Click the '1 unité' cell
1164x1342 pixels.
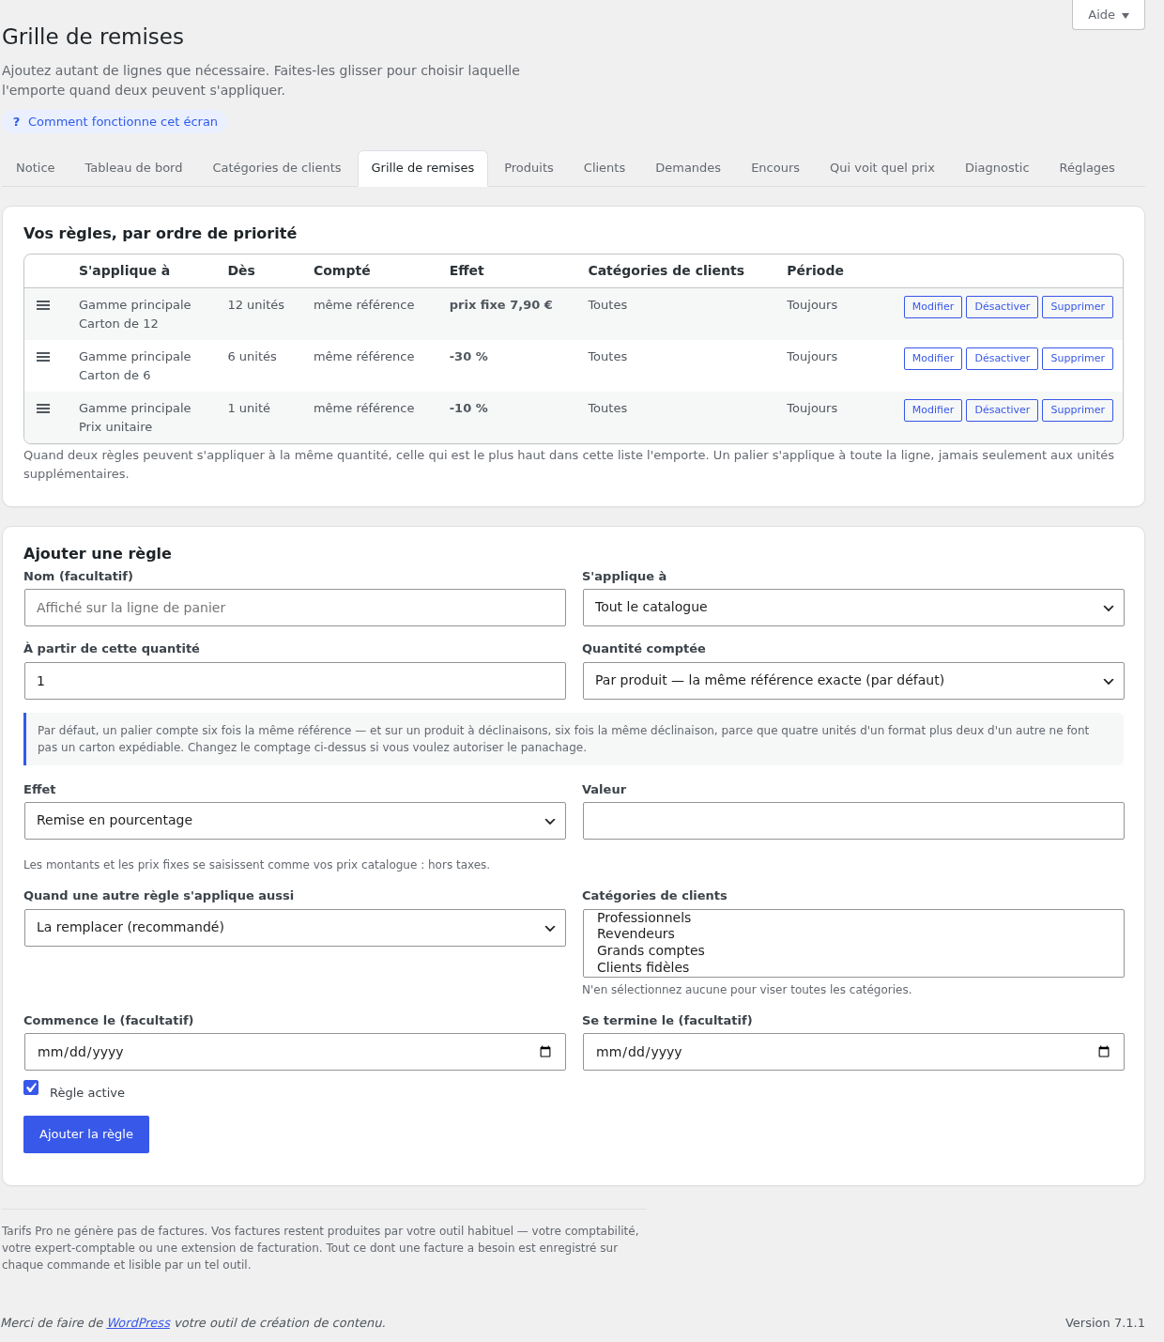(x=249, y=409)
